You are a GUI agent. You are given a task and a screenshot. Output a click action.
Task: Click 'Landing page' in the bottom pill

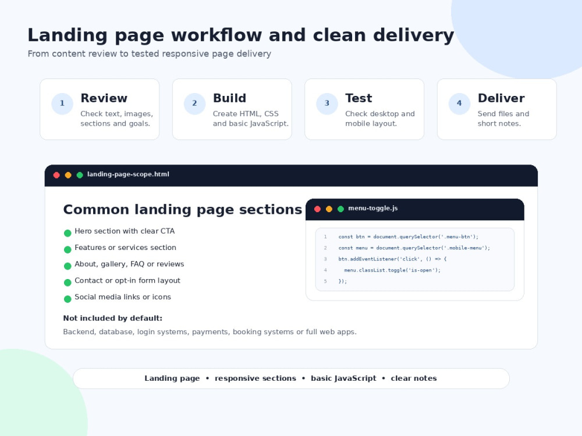coord(172,378)
